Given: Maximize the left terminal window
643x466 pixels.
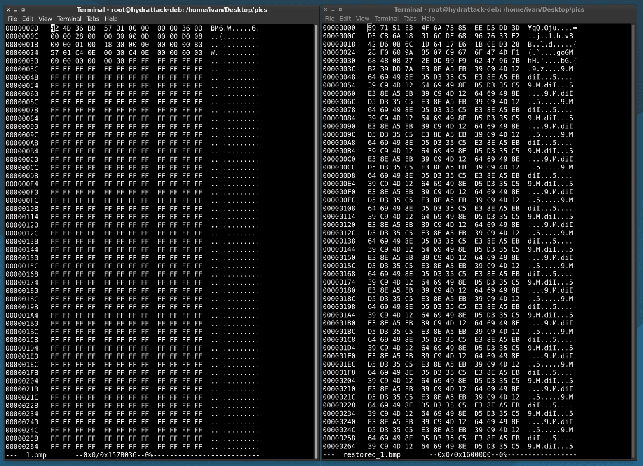Looking at the screenshot, I should [23, 9].
